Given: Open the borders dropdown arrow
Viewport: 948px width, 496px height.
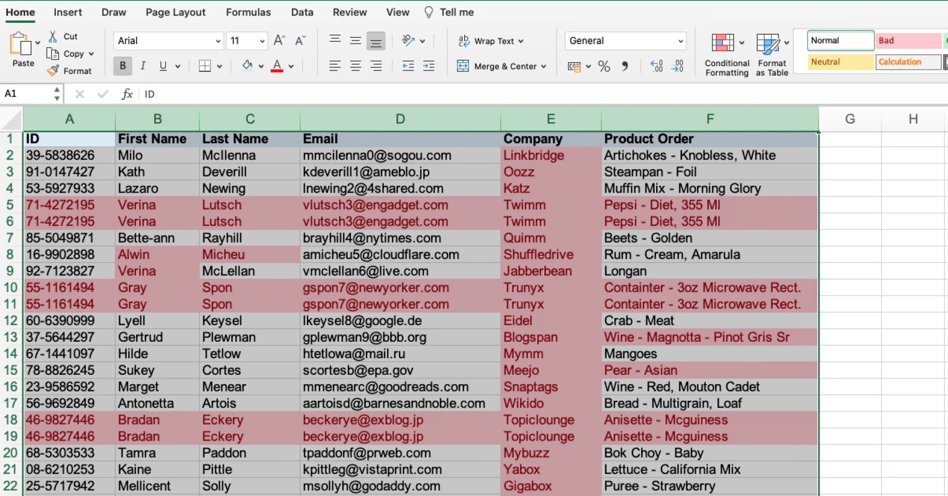Looking at the screenshot, I should tap(219, 66).
